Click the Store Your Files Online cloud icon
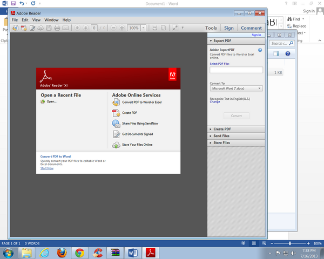Viewport: 324px width, 259px height. pyautogui.click(x=116, y=145)
